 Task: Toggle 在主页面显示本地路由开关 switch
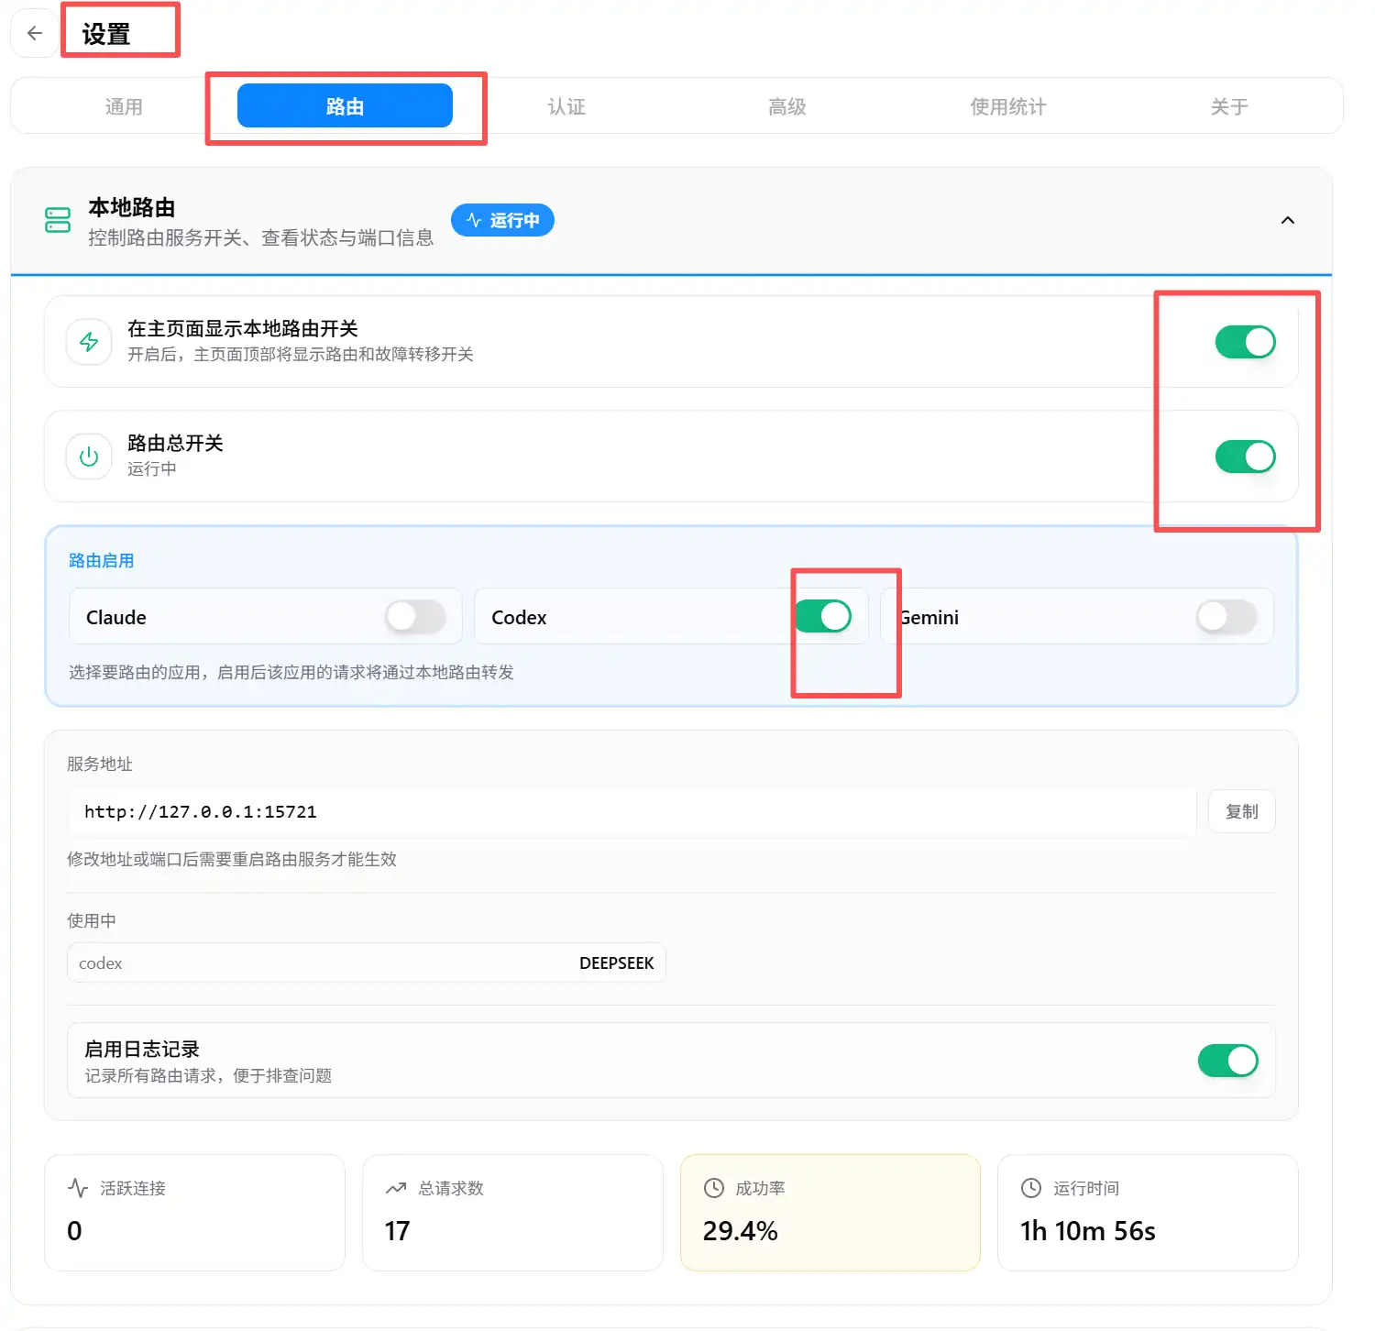point(1245,342)
